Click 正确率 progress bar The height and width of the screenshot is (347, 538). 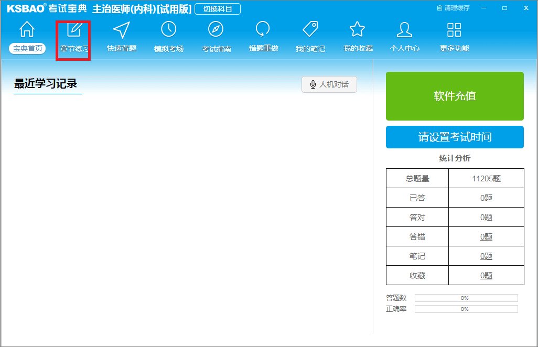tap(466, 309)
